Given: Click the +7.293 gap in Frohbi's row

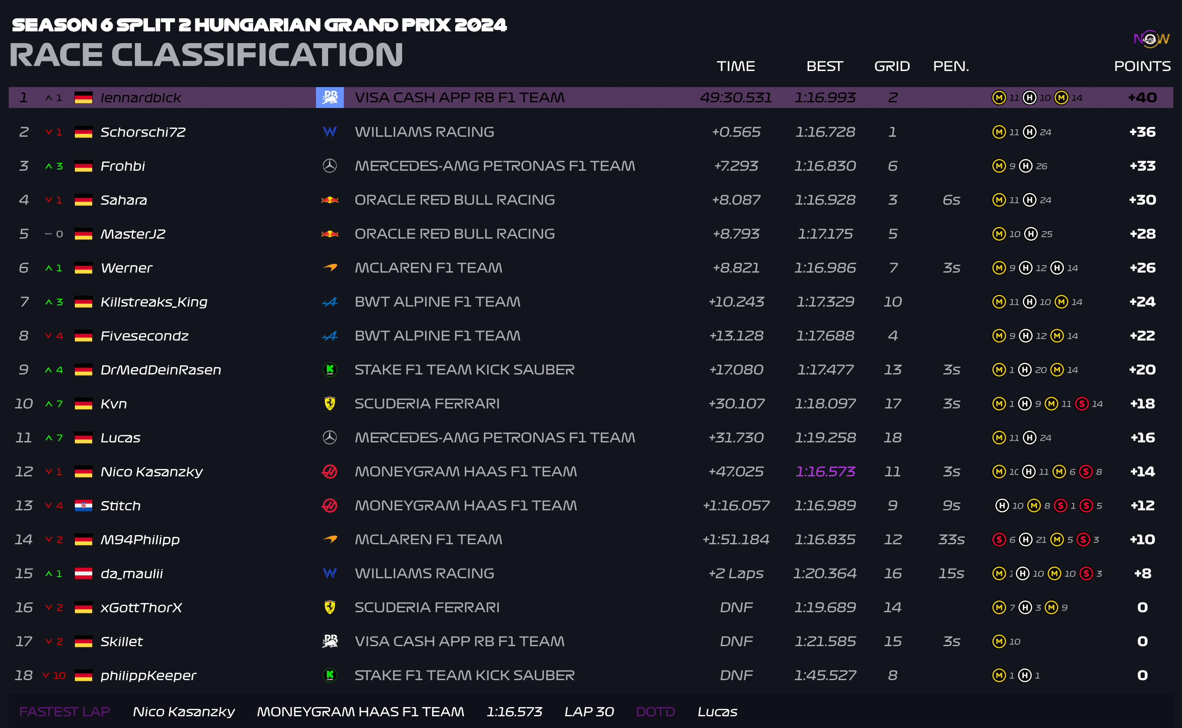Looking at the screenshot, I should (x=735, y=165).
